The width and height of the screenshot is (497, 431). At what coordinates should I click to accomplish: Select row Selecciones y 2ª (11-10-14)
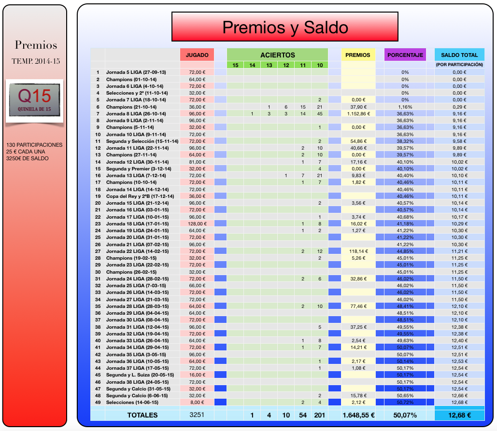[x=287, y=93]
